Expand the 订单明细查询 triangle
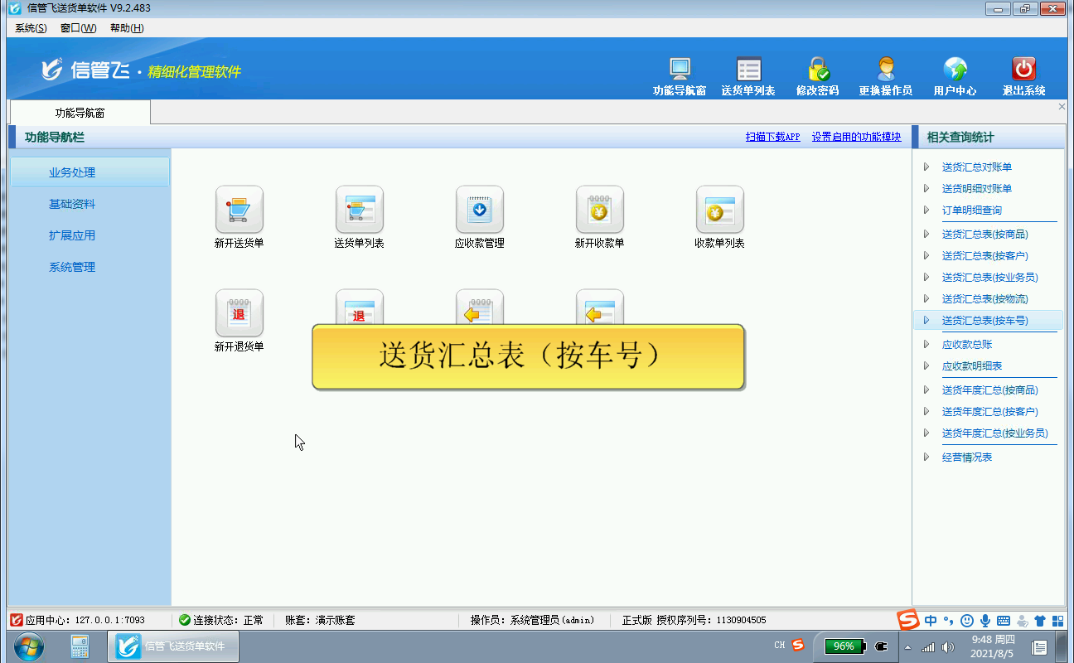 tap(926, 211)
